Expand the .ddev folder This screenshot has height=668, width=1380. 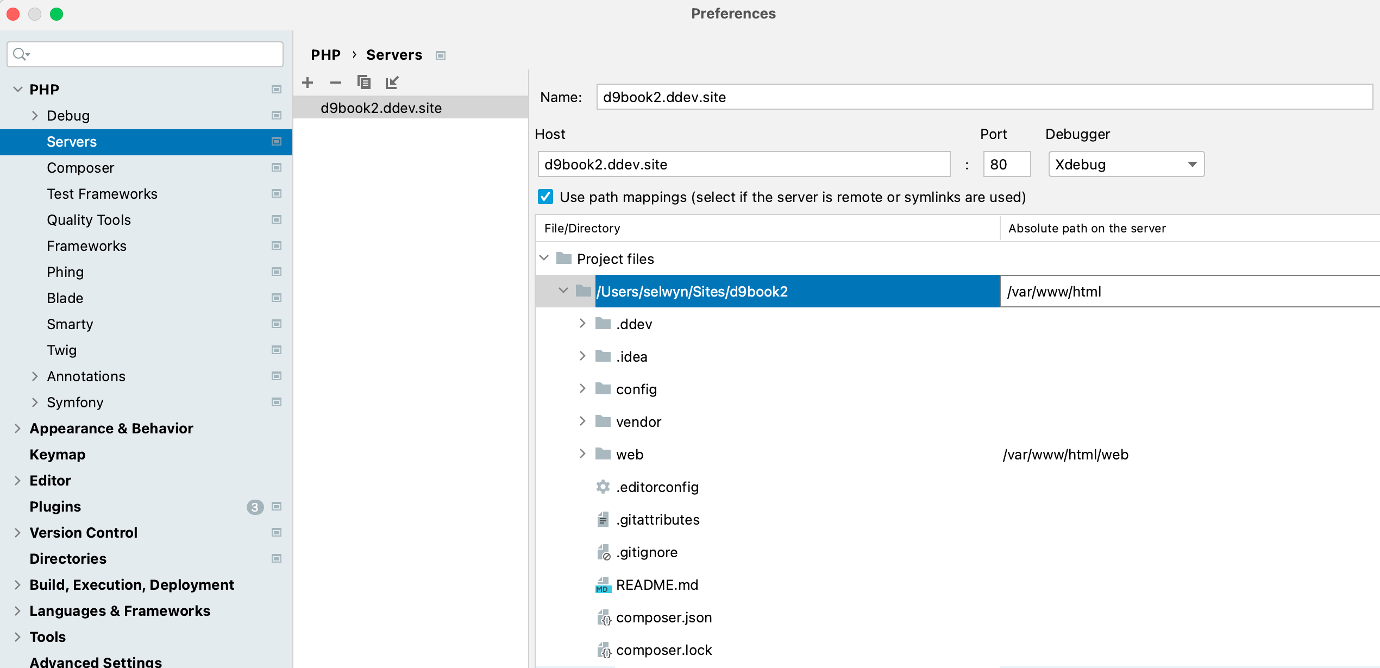(x=583, y=324)
